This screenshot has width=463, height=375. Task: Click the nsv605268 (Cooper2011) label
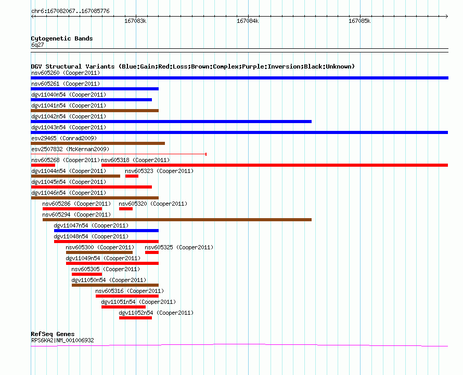point(66,160)
